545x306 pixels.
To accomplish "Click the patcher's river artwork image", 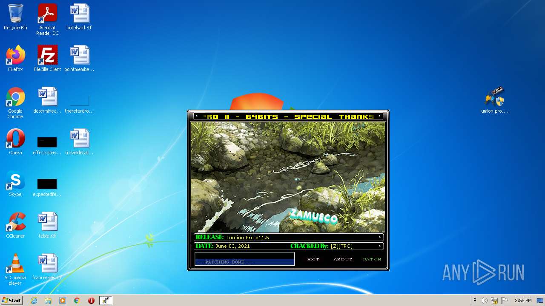I will (288, 177).
